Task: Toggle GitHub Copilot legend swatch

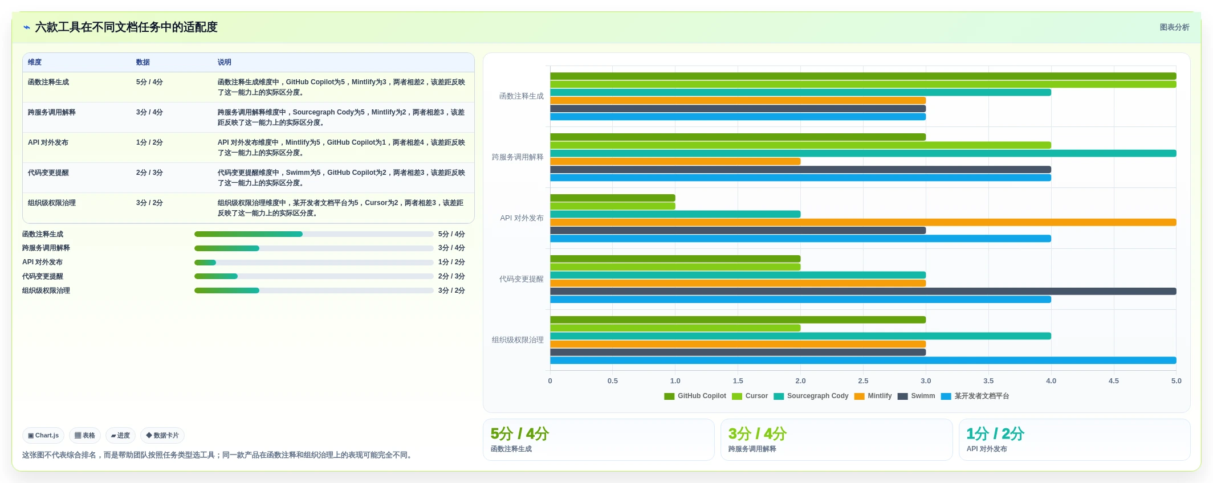Action: pos(669,396)
